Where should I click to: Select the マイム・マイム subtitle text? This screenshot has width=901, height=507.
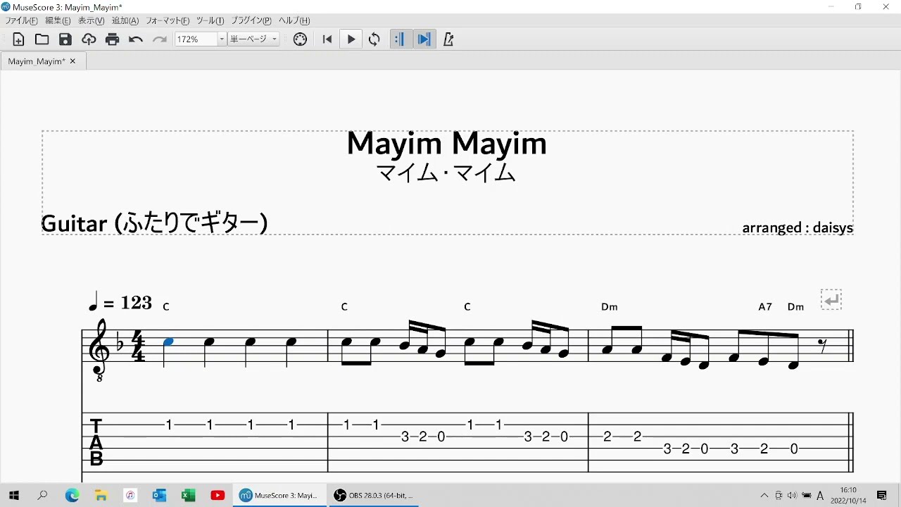[x=447, y=173]
